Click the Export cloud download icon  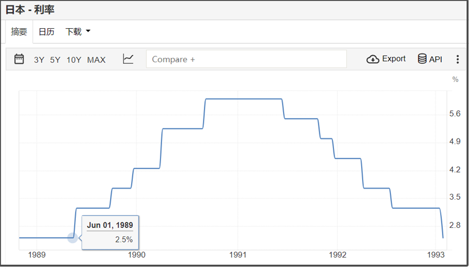tap(373, 59)
